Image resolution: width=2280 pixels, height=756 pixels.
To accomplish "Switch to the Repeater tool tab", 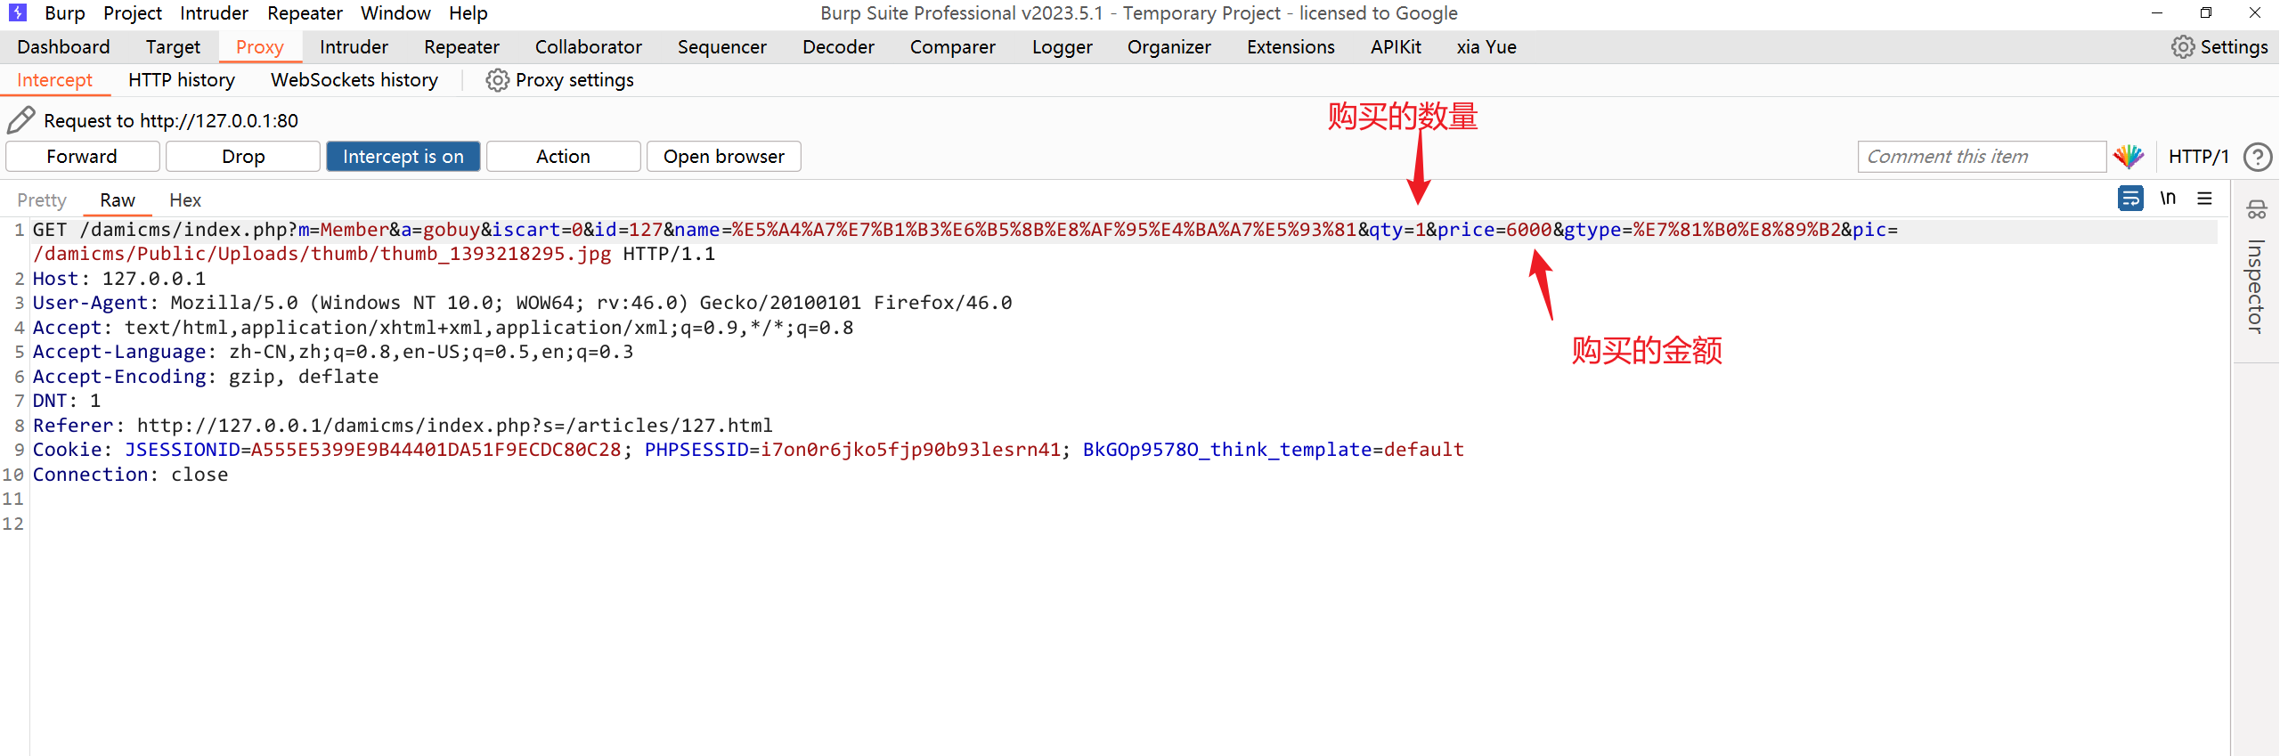I will [461, 46].
